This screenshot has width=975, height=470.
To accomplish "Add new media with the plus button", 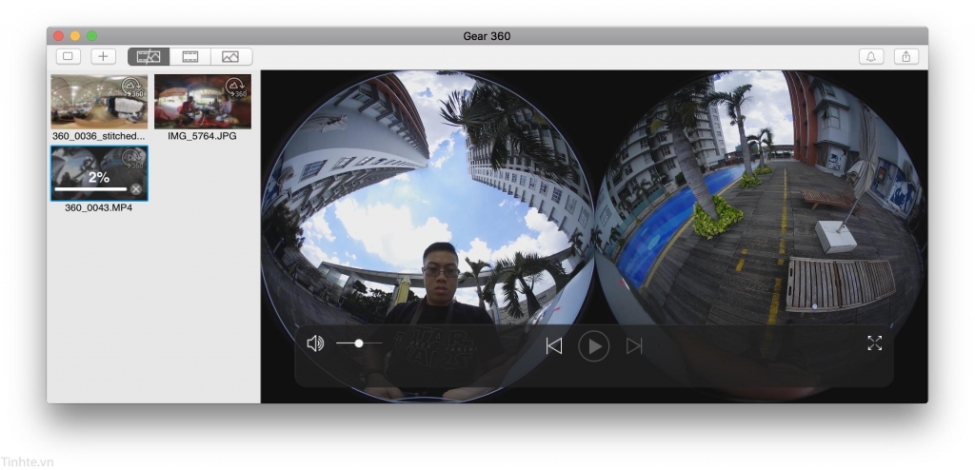I will click(x=103, y=56).
